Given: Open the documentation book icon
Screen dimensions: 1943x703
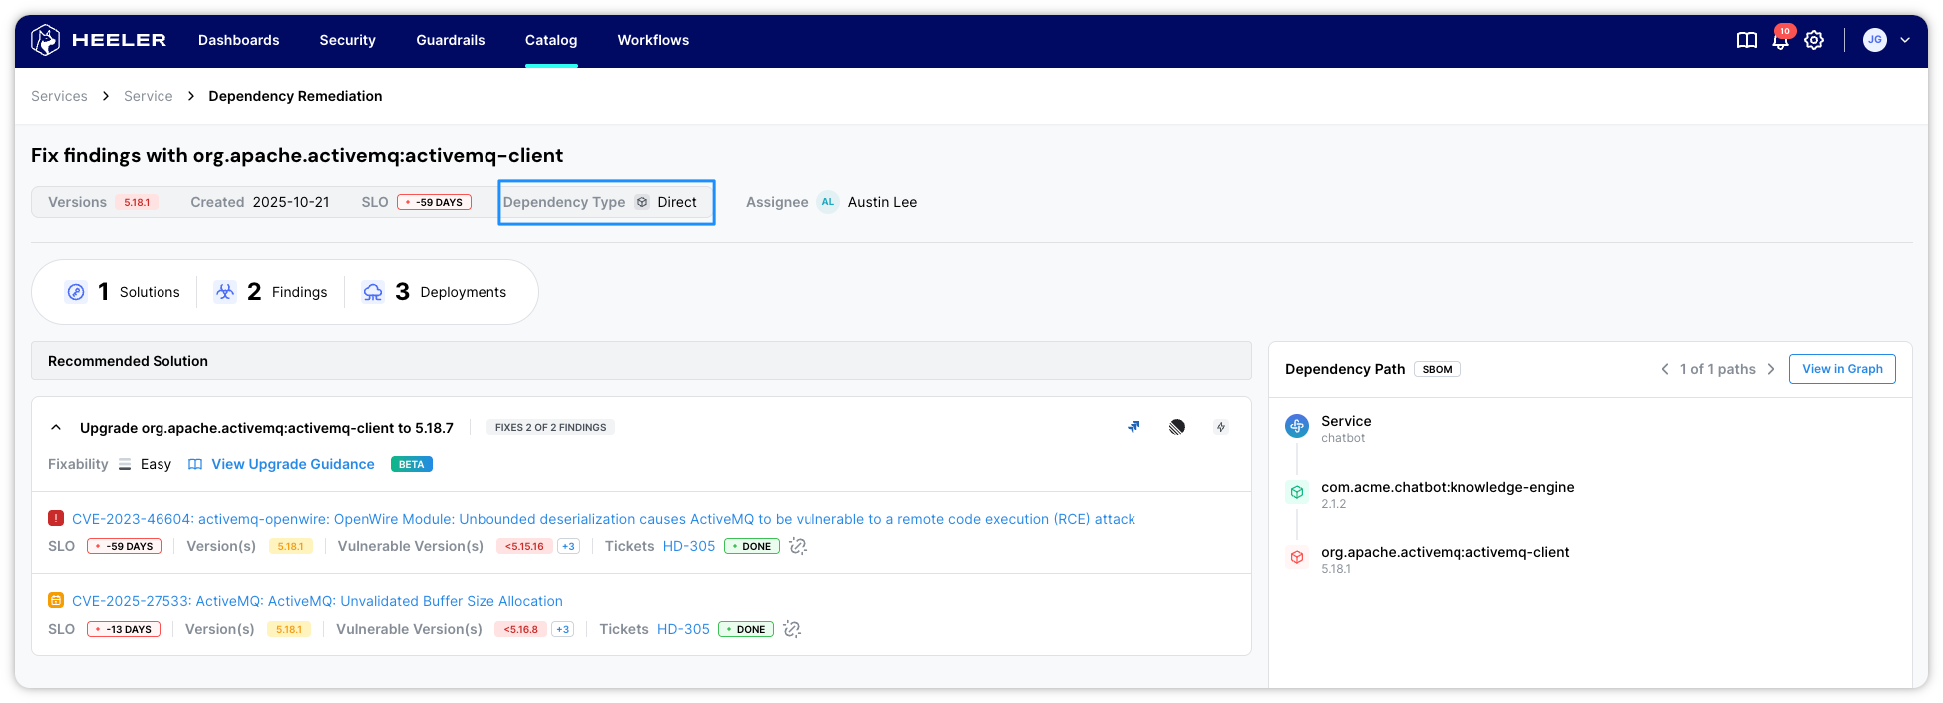Looking at the screenshot, I should (1746, 40).
